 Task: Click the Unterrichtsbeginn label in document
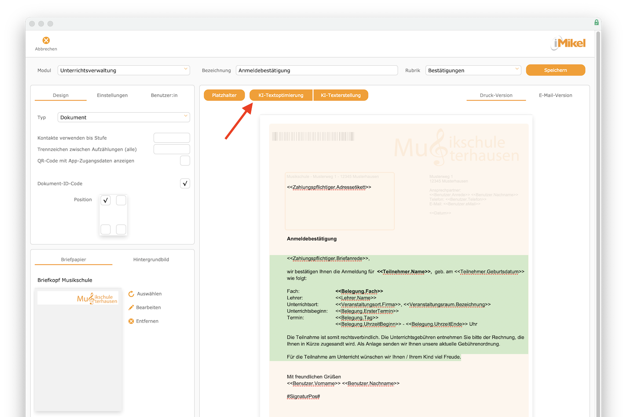[x=308, y=311]
